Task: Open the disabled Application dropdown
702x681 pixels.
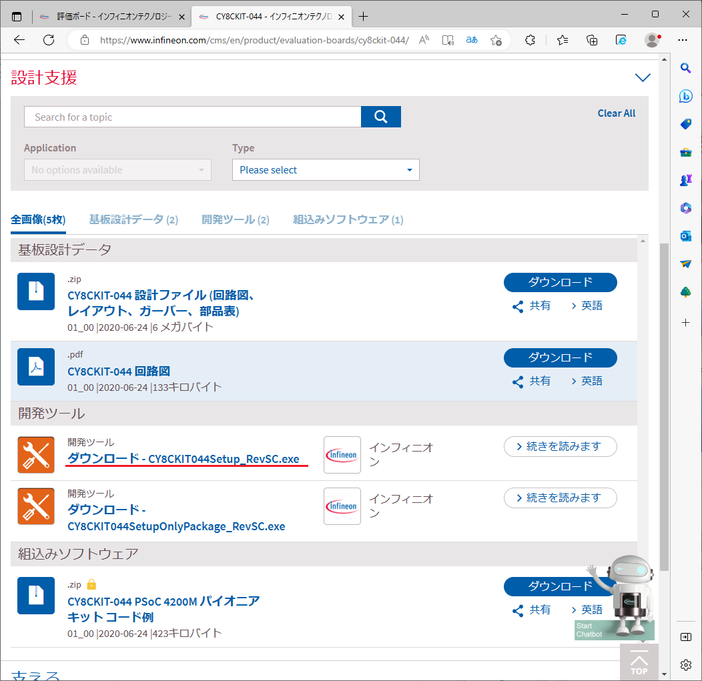Action: pyautogui.click(x=117, y=170)
